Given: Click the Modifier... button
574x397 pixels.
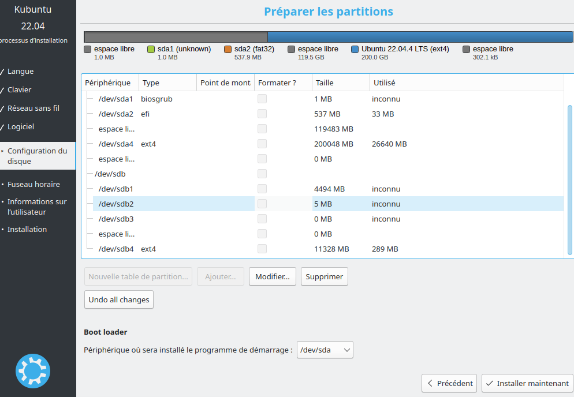Looking at the screenshot, I should point(273,276).
